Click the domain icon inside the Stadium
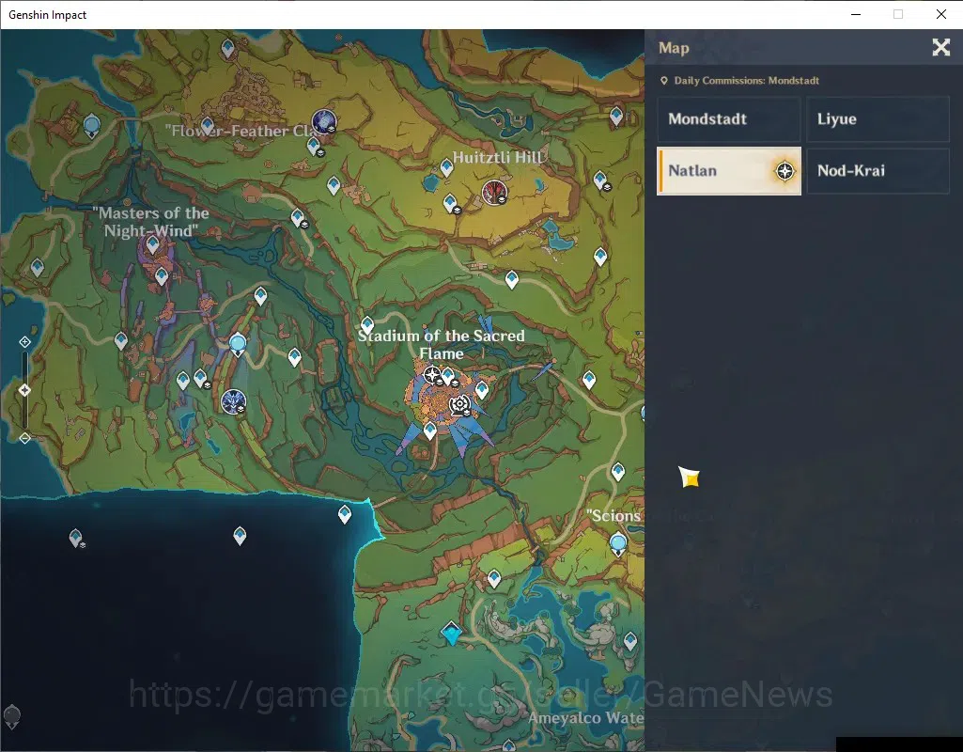This screenshot has width=963, height=752. click(459, 405)
